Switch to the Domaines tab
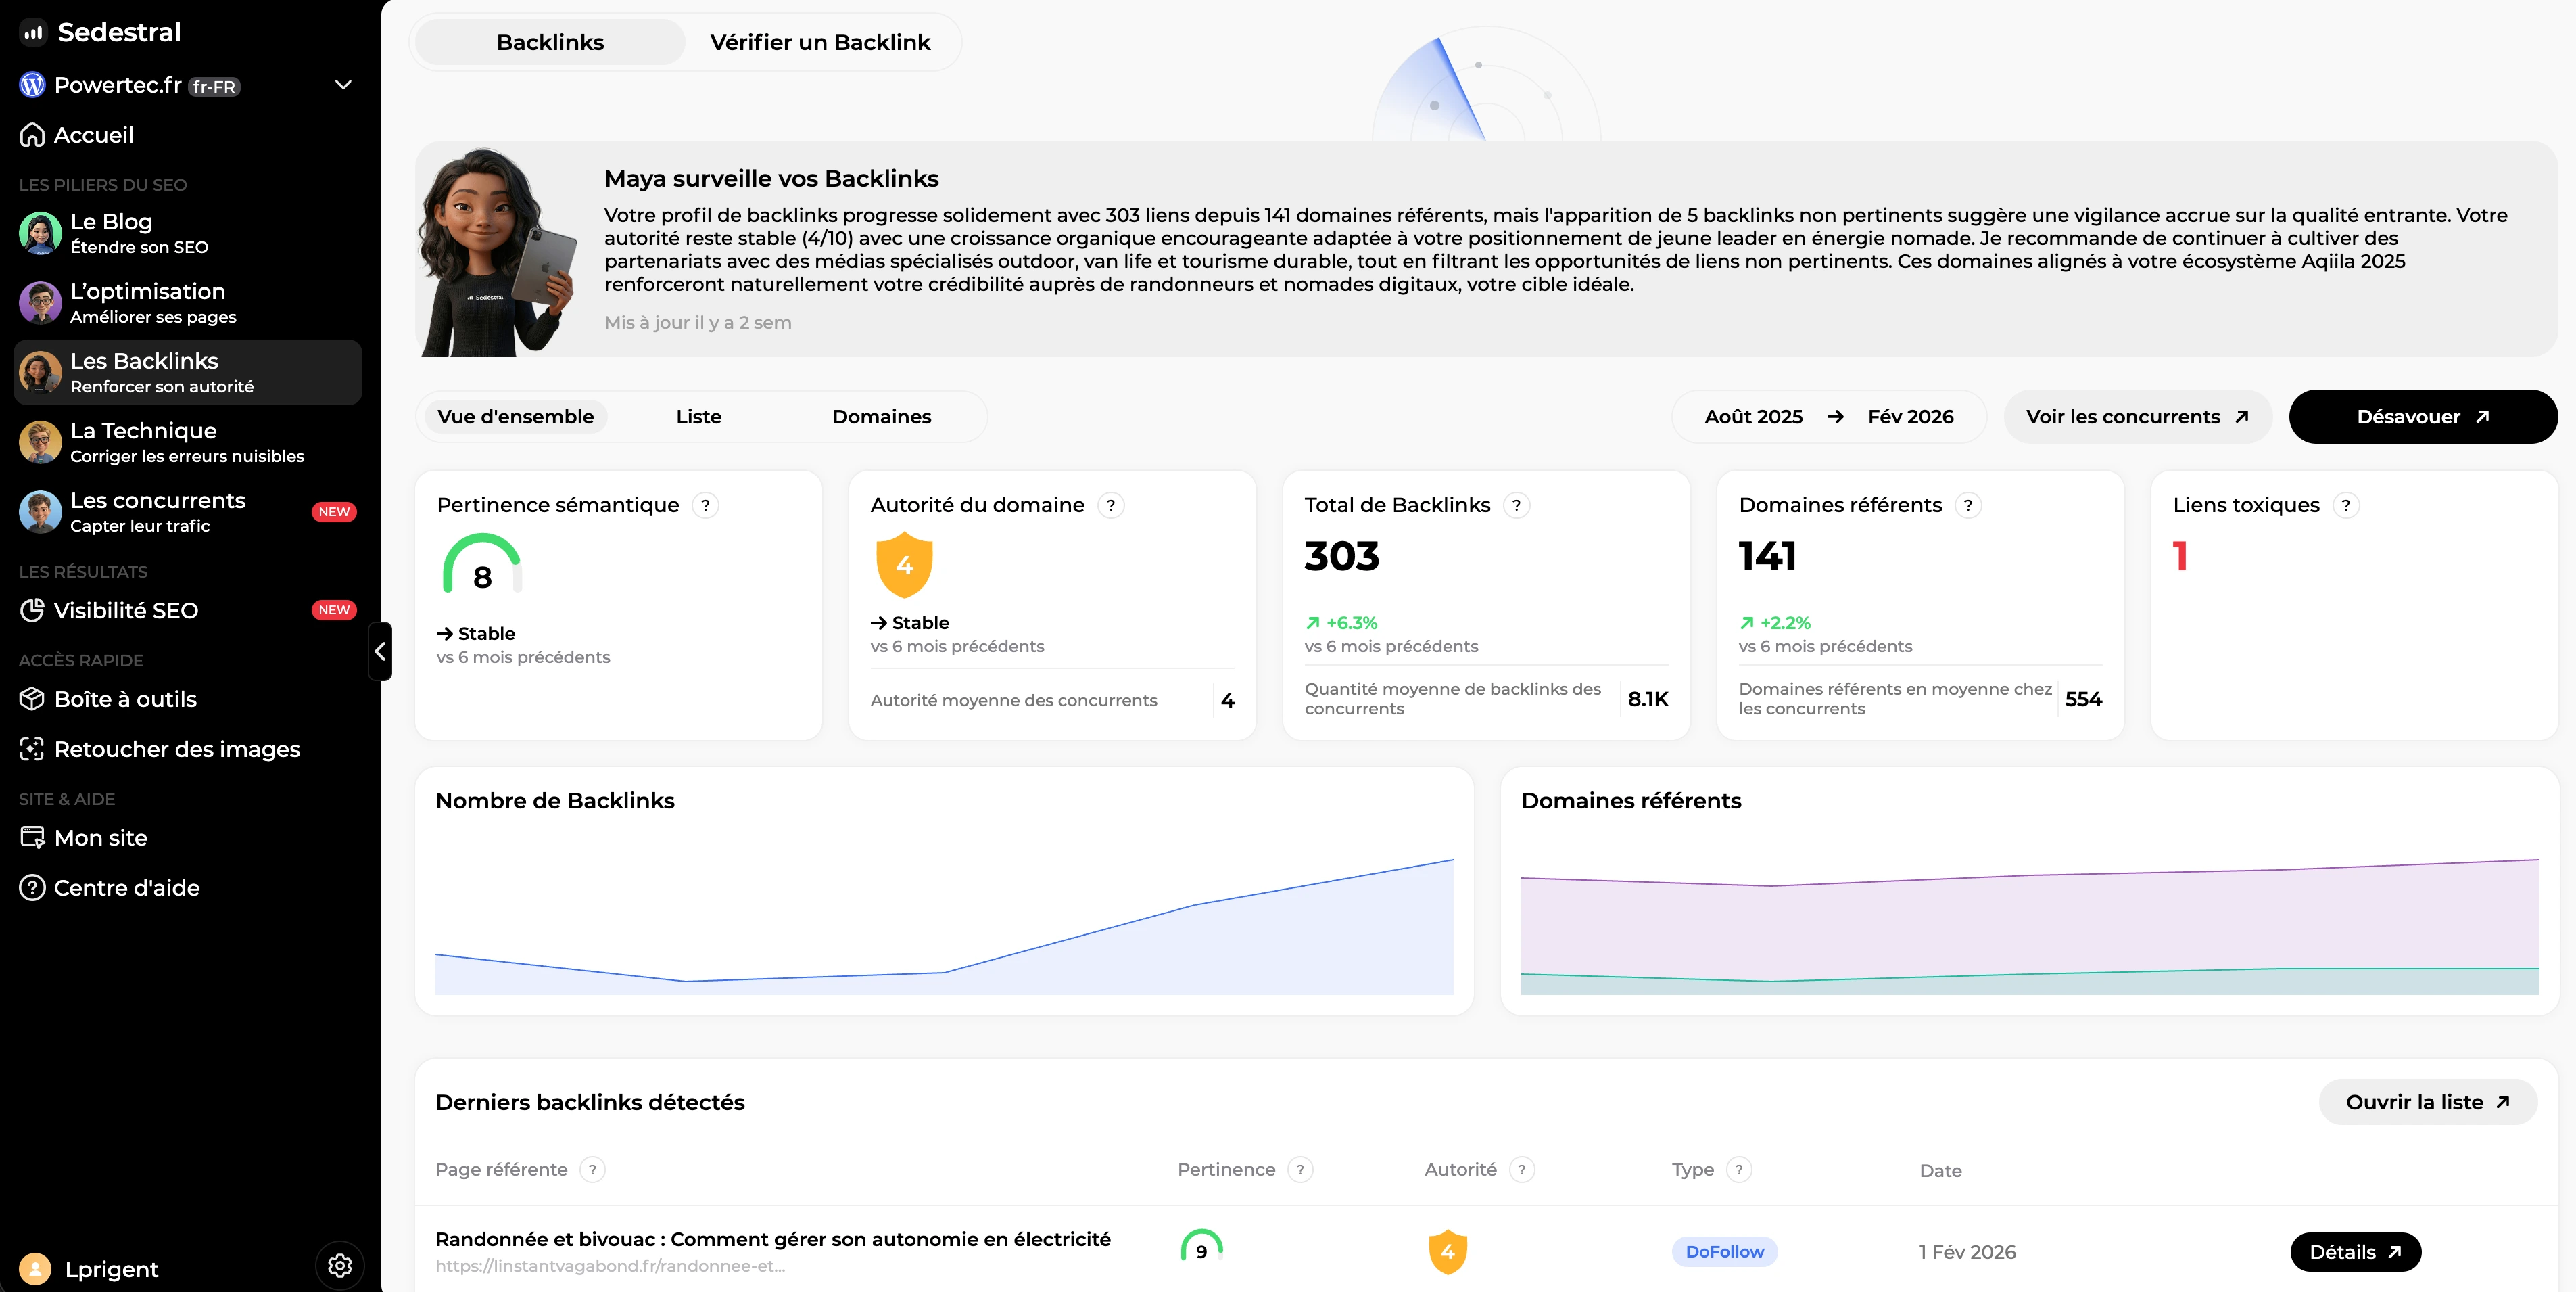The image size is (2576, 1292). click(x=881, y=416)
